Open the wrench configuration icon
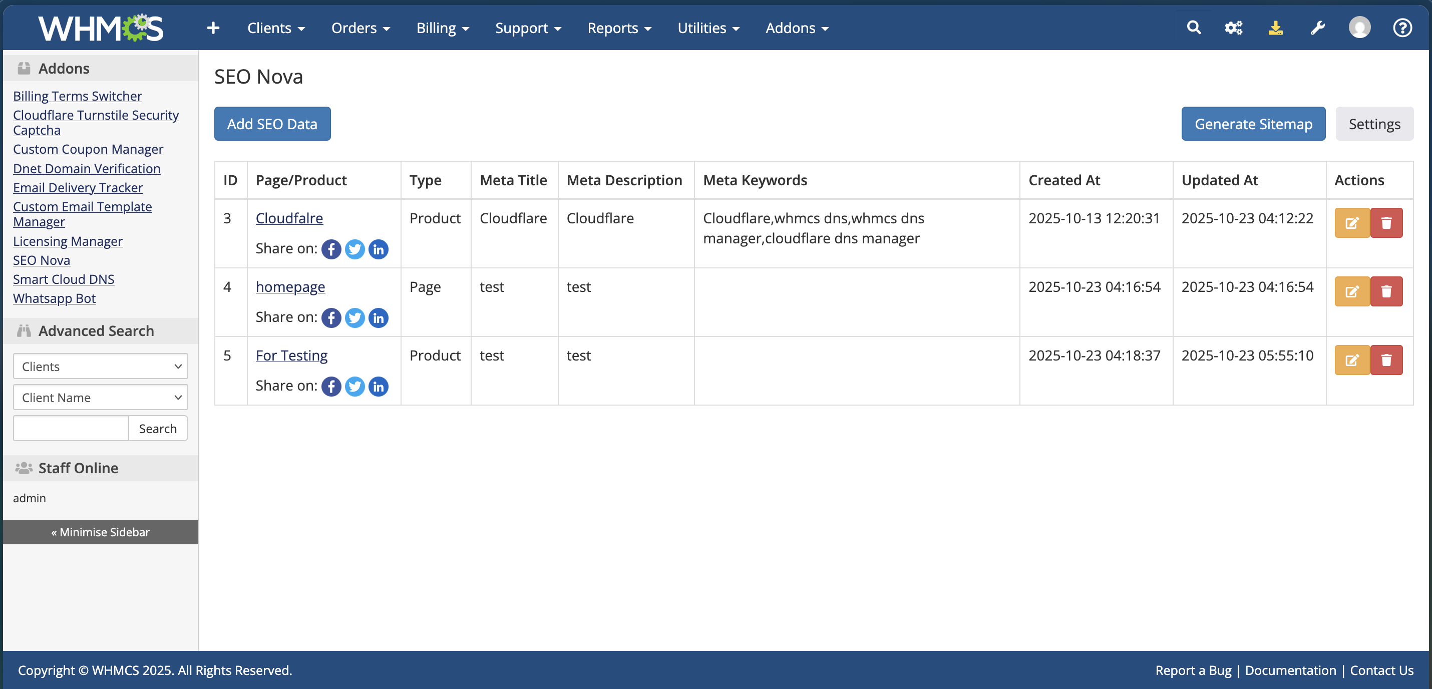Image resolution: width=1432 pixels, height=689 pixels. [x=1317, y=28]
